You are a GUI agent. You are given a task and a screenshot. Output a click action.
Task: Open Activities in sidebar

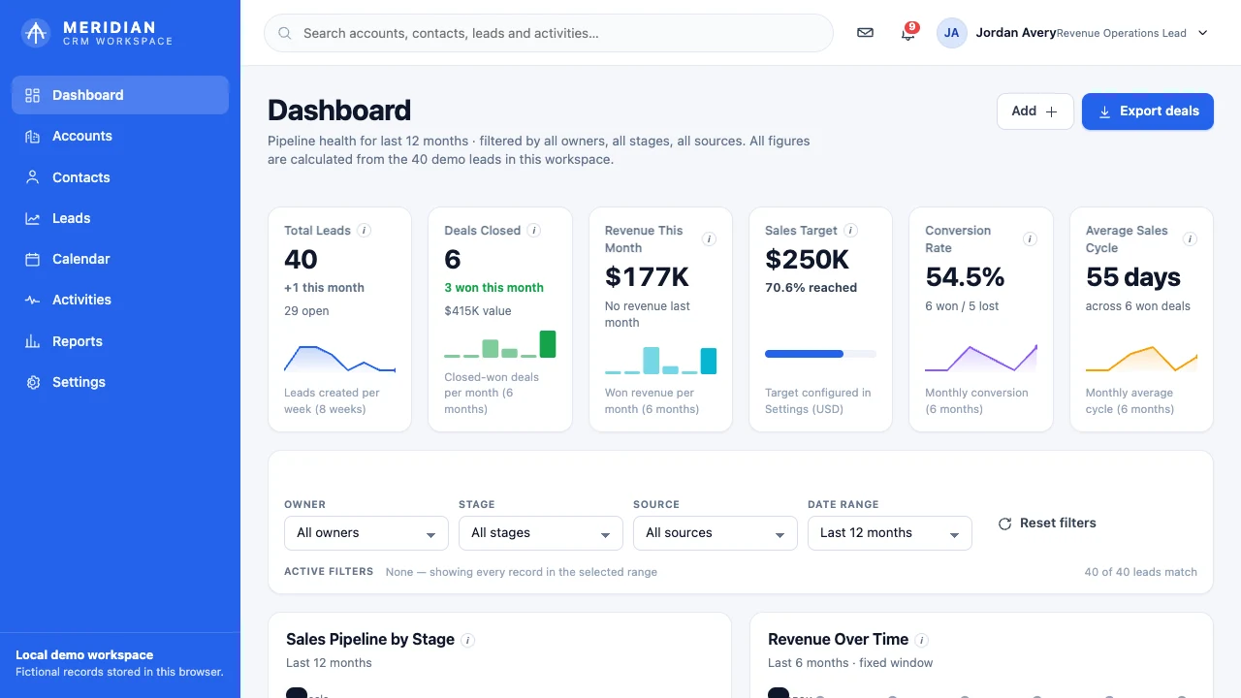(120, 300)
